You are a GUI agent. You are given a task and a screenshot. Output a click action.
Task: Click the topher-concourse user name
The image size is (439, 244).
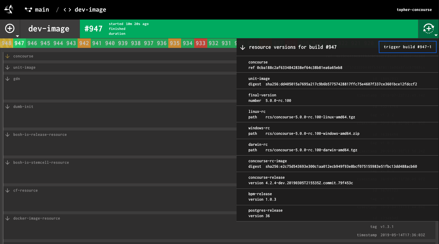(414, 9)
